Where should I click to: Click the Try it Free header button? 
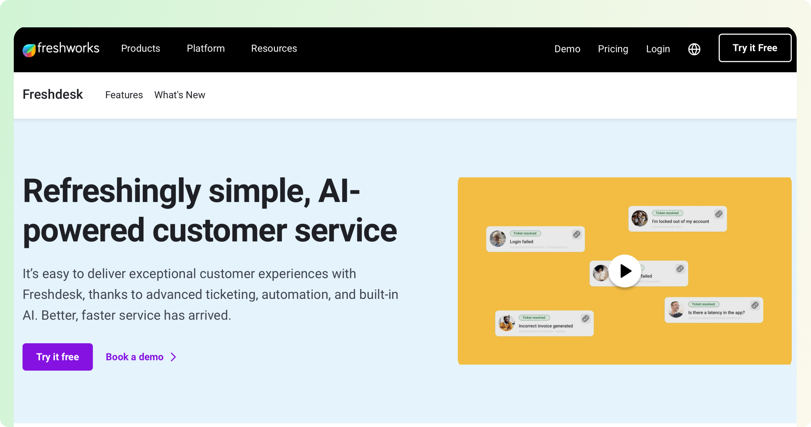755,48
